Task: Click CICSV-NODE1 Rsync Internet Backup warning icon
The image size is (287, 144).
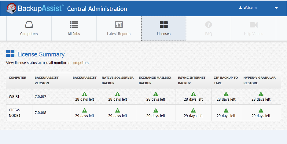Action: tap(193, 110)
